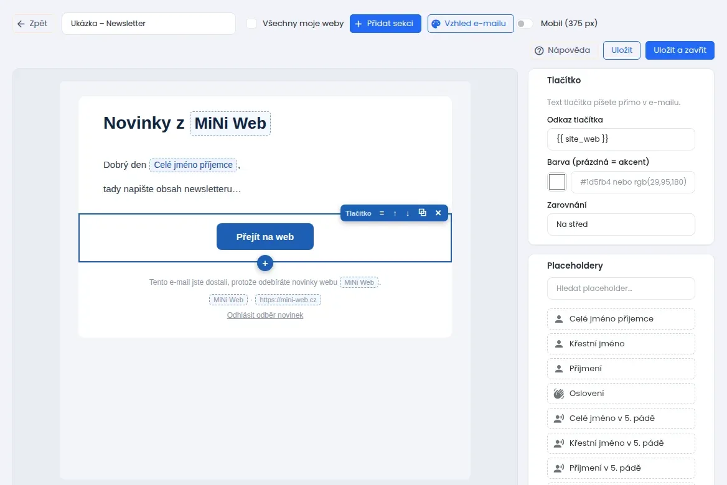This screenshot has height=485, width=727.
Task: Click the Přidat sekci button label
Action: click(x=390, y=23)
